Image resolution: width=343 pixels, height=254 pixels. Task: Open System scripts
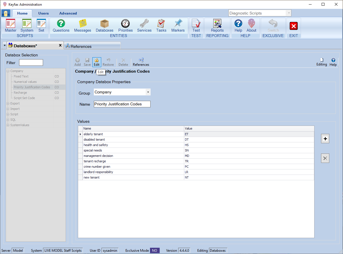pyautogui.click(x=27, y=26)
